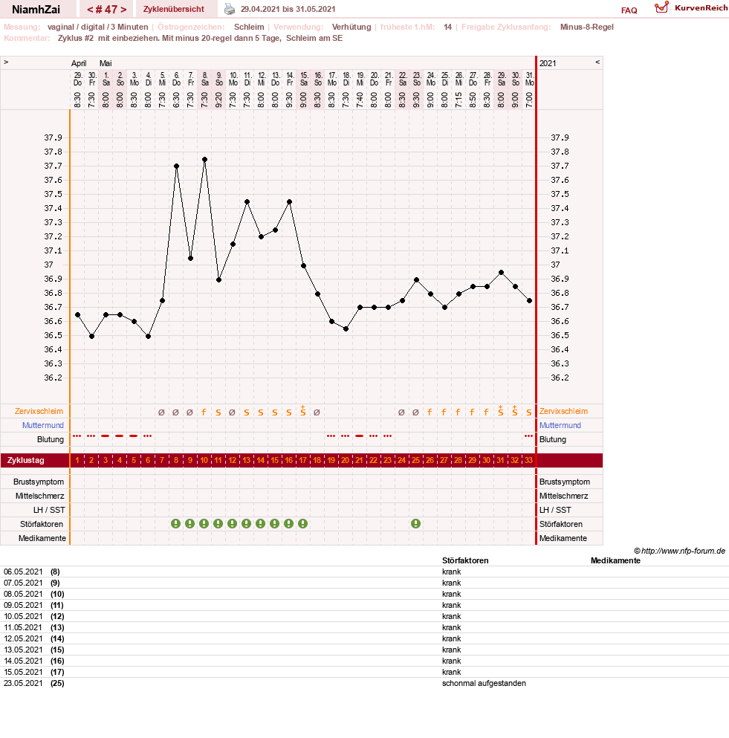
Task: Click the NiamhZai username tab
Action: 36,10
